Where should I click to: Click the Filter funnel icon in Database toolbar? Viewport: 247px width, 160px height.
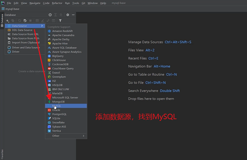coord(60,21)
